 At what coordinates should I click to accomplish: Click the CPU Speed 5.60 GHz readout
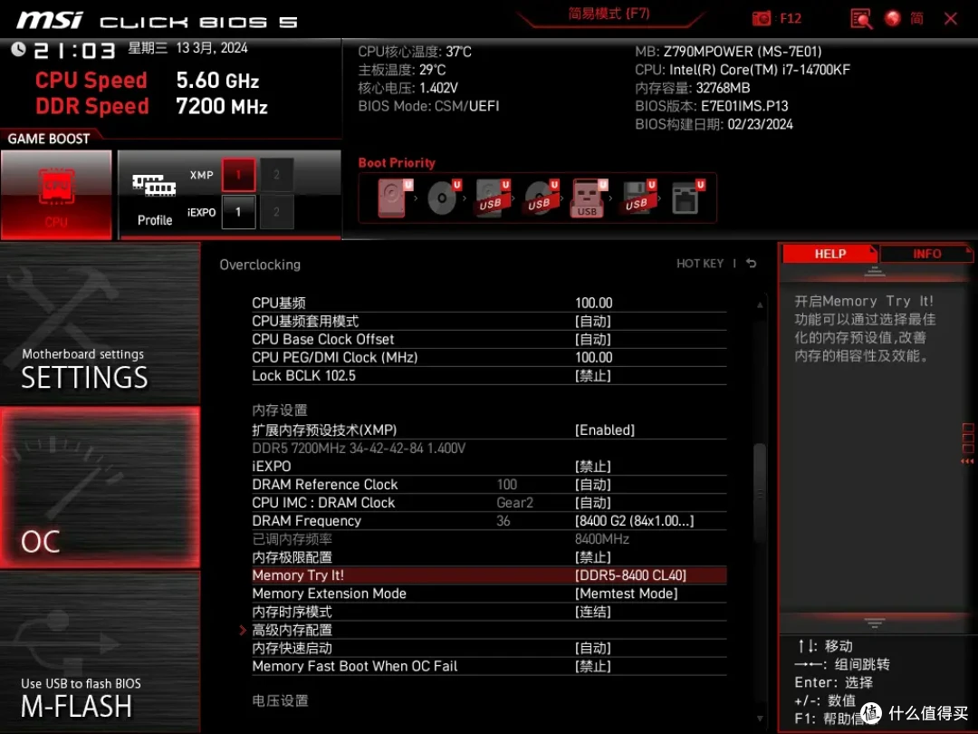click(x=148, y=81)
